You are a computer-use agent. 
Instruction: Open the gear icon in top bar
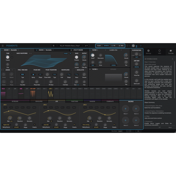[x=140, y=46]
